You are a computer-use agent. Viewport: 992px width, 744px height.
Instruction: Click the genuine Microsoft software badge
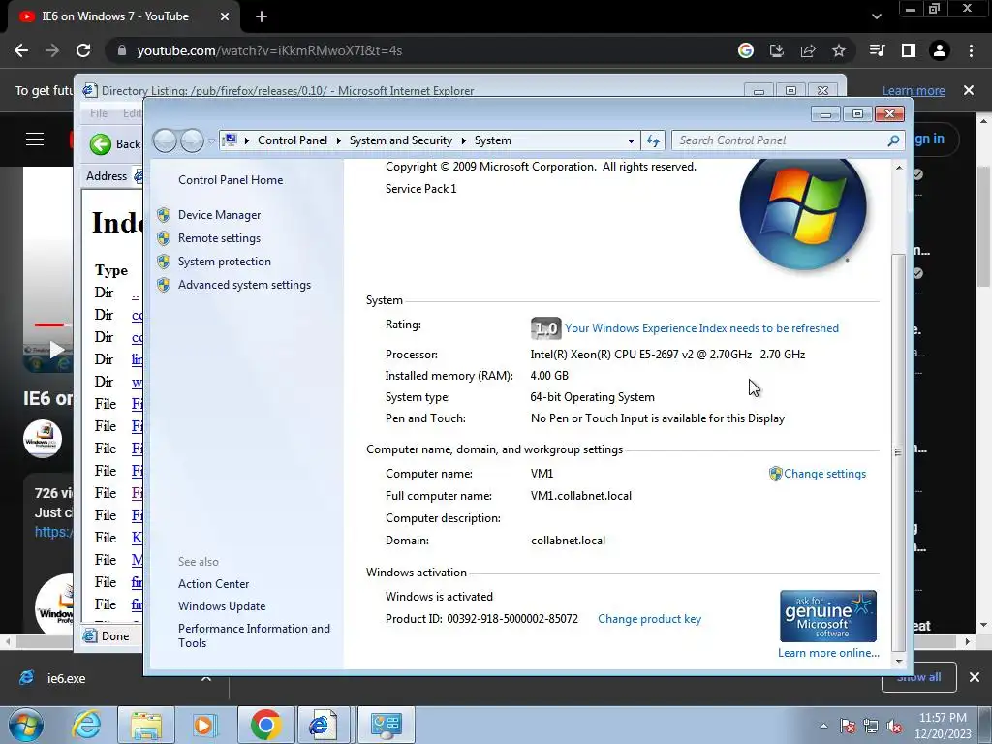point(828,616)
